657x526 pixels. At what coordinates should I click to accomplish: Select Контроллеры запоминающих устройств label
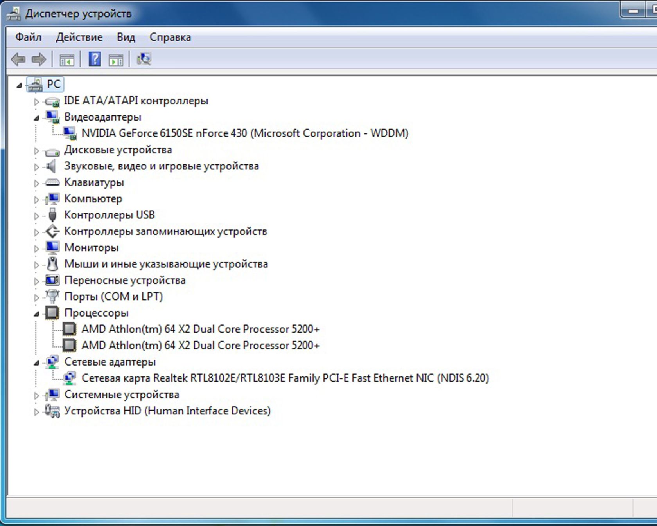(166, 231)
